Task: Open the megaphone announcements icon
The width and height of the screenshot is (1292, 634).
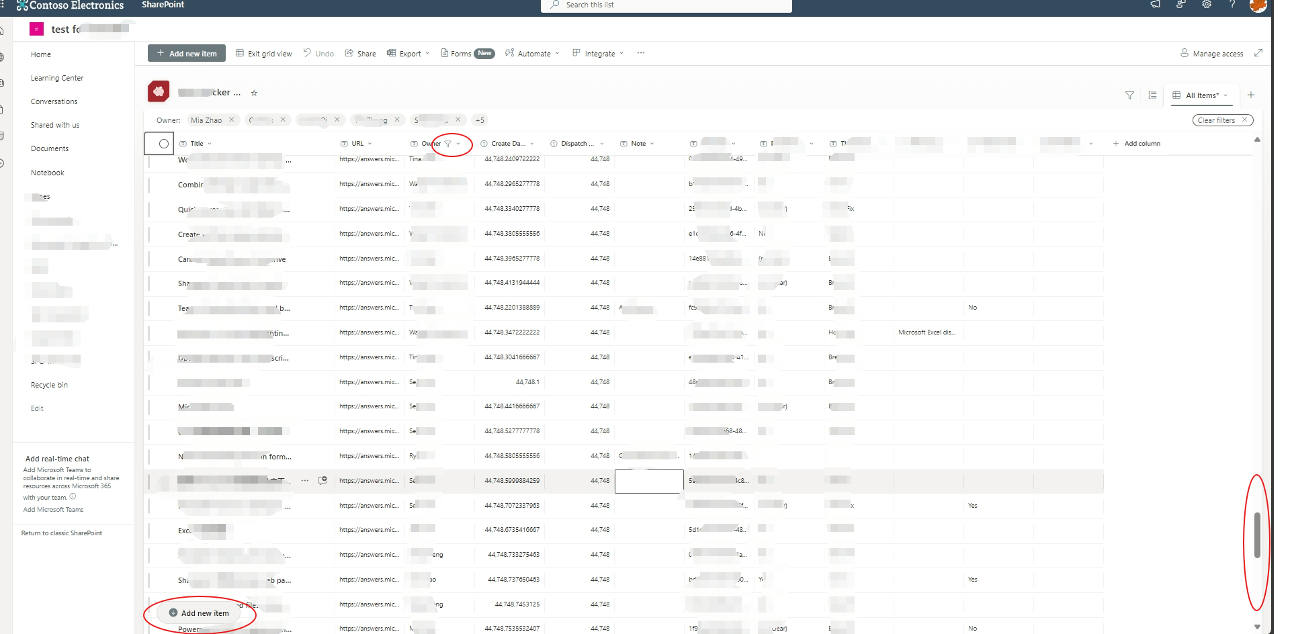Action: tap(1155, 5)
